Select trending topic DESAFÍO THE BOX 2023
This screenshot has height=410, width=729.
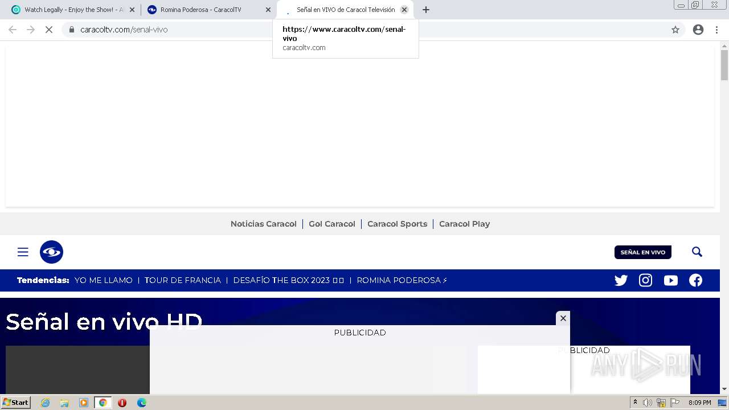[289, 280]
